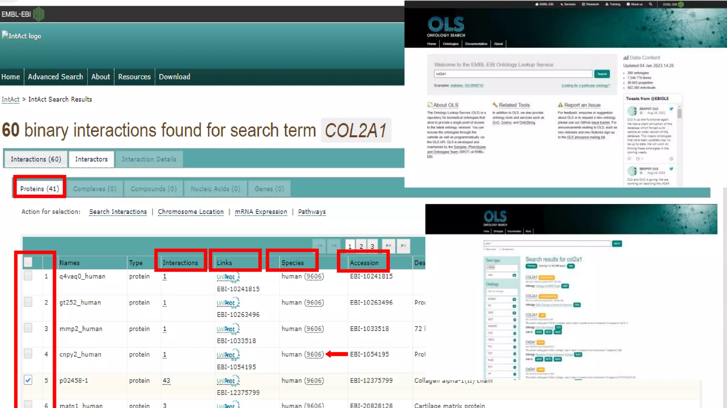Click the OLS search input field

pyautogui.click(x=513, y=74)
